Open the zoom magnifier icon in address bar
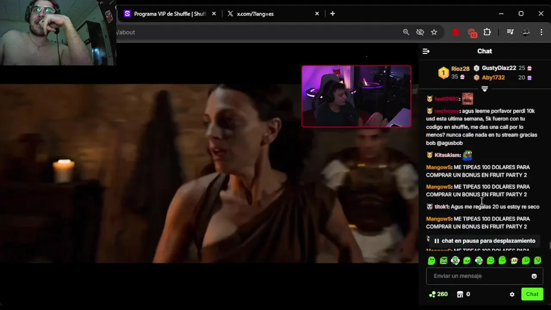 [406, 32]
